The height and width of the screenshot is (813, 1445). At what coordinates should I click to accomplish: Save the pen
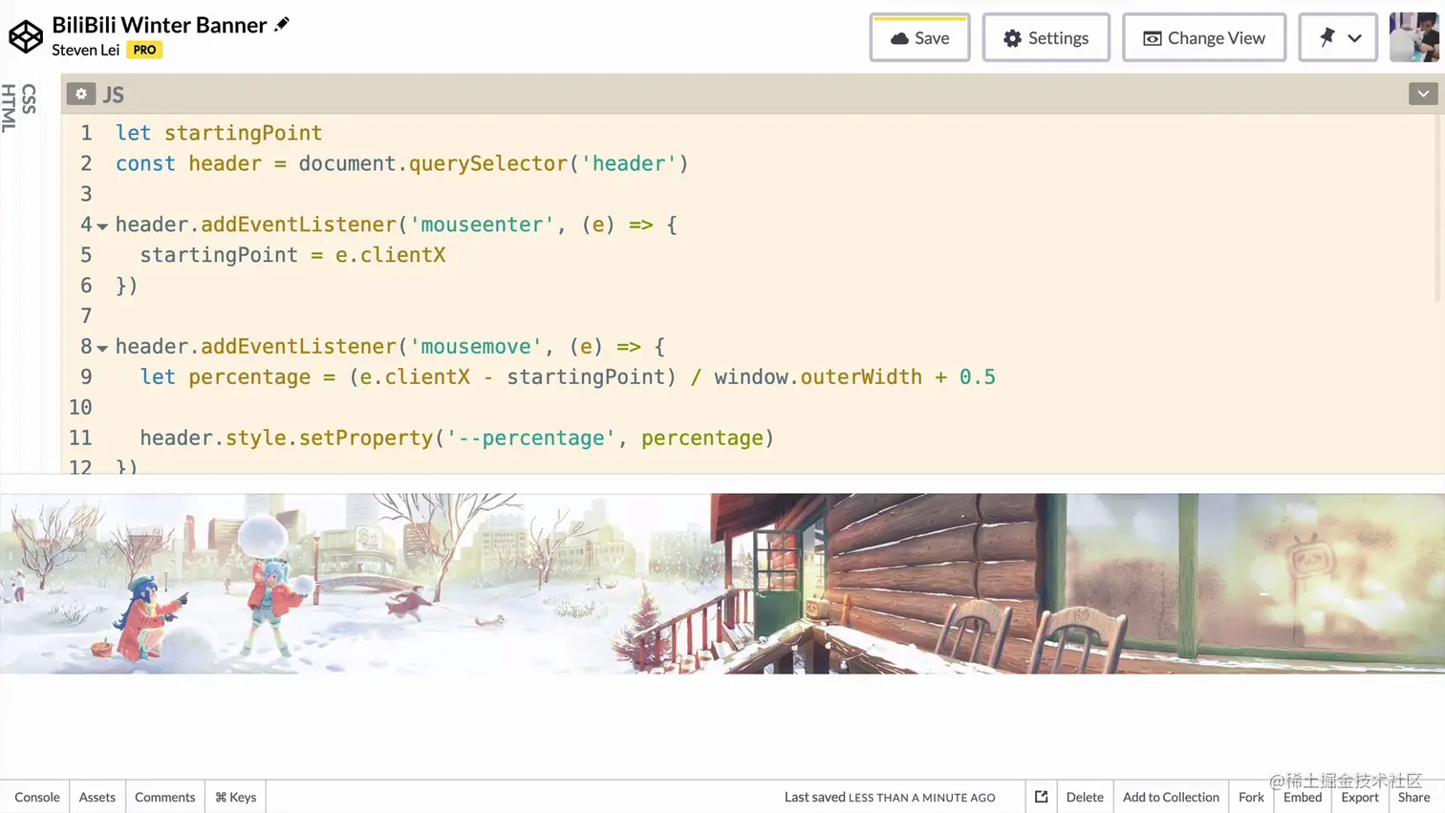[919, 38]
